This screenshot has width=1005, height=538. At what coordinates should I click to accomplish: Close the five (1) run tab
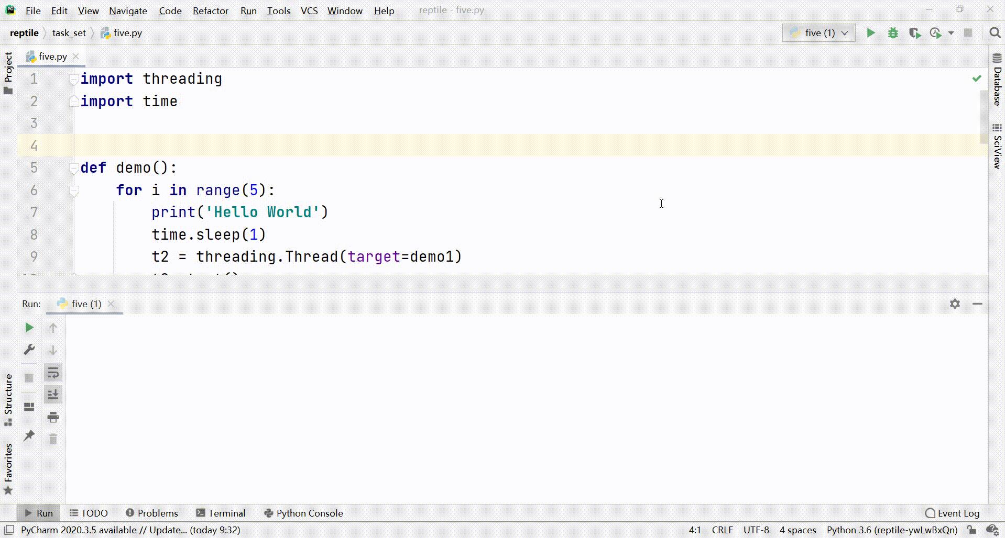(111, 304)
